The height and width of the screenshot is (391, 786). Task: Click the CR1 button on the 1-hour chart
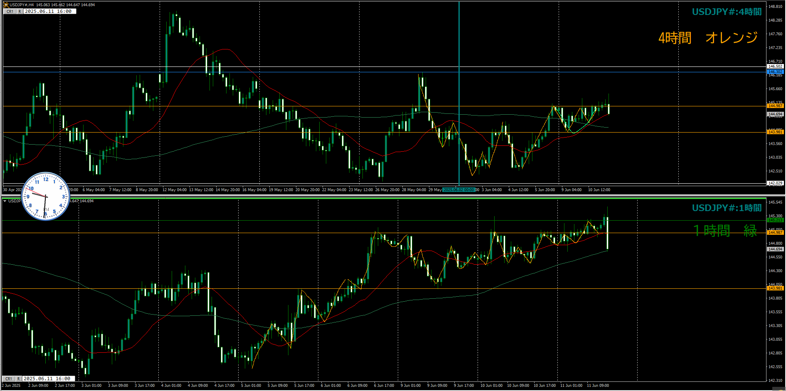coord(9,379)
